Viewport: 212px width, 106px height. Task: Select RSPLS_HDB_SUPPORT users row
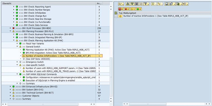click(x=61, y=68)
